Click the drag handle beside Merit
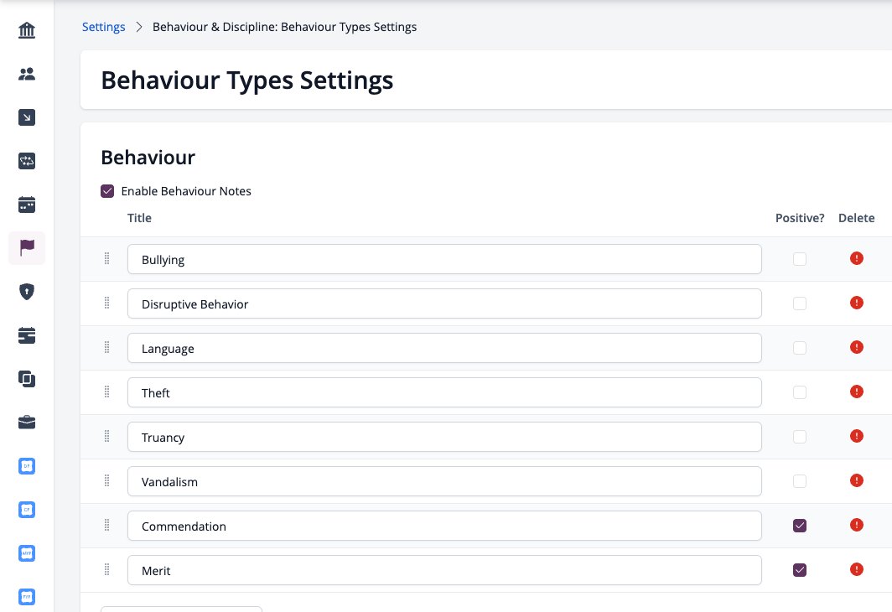892x612 pixels. click(x=107, y=569)
